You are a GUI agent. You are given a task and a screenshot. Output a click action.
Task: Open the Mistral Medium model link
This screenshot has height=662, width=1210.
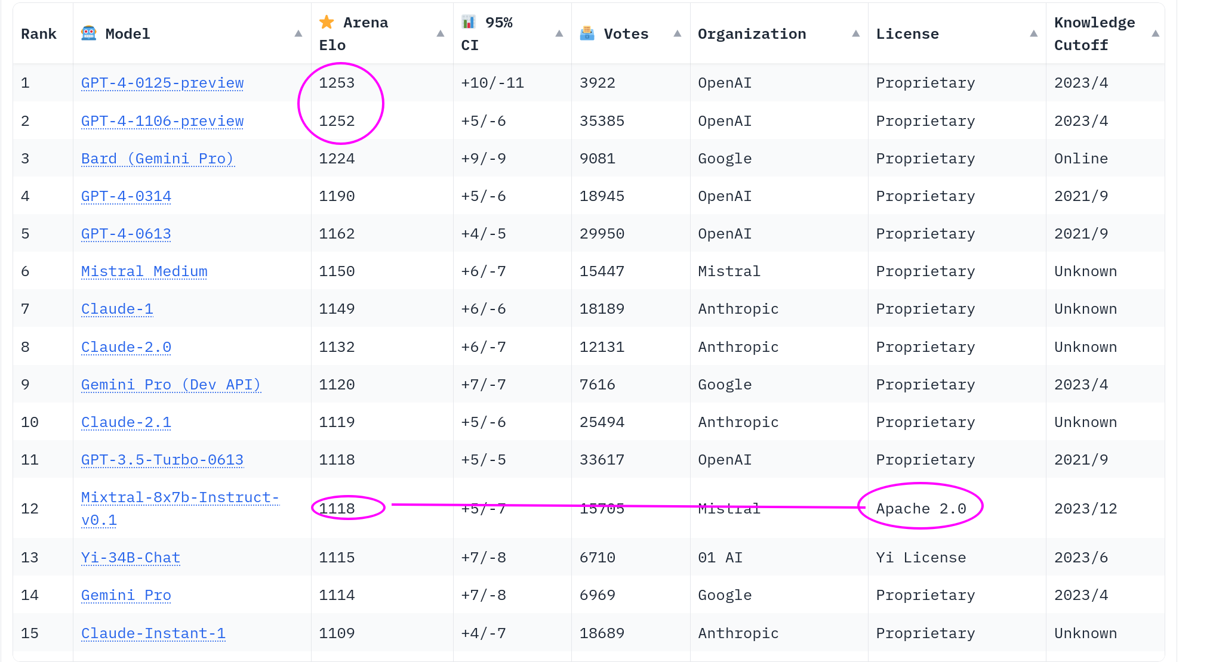coord(144,271)
